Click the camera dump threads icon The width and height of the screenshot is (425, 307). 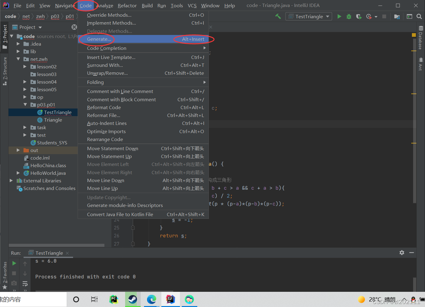tap(14, 283)
